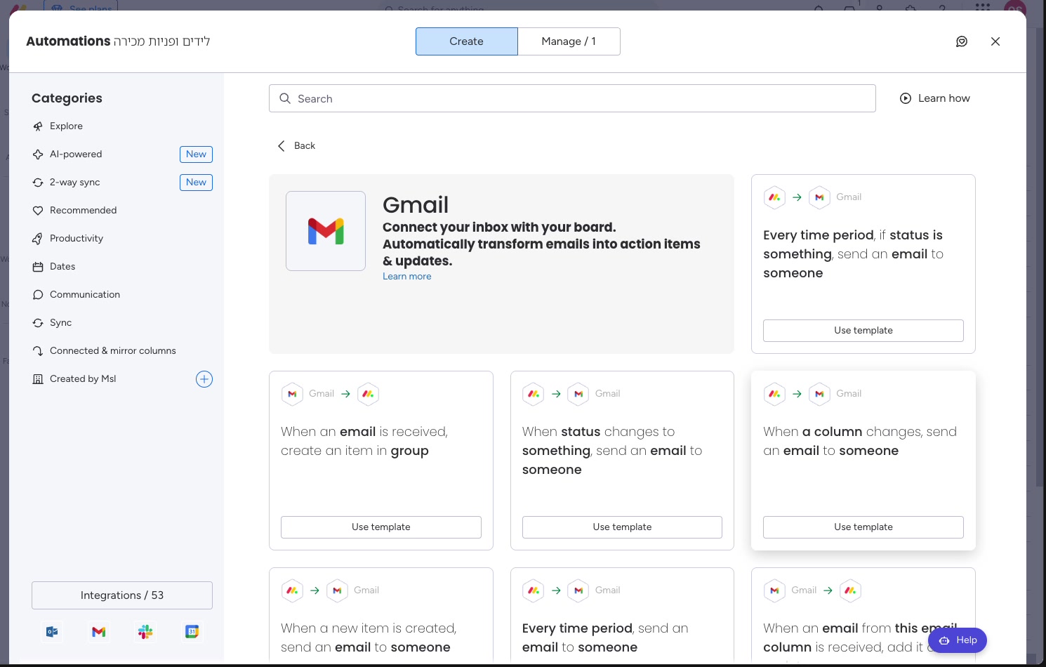The height and width of the screenshot is (667, 1046).
Task: Close the Automations dialog
Action: [995, 41]
